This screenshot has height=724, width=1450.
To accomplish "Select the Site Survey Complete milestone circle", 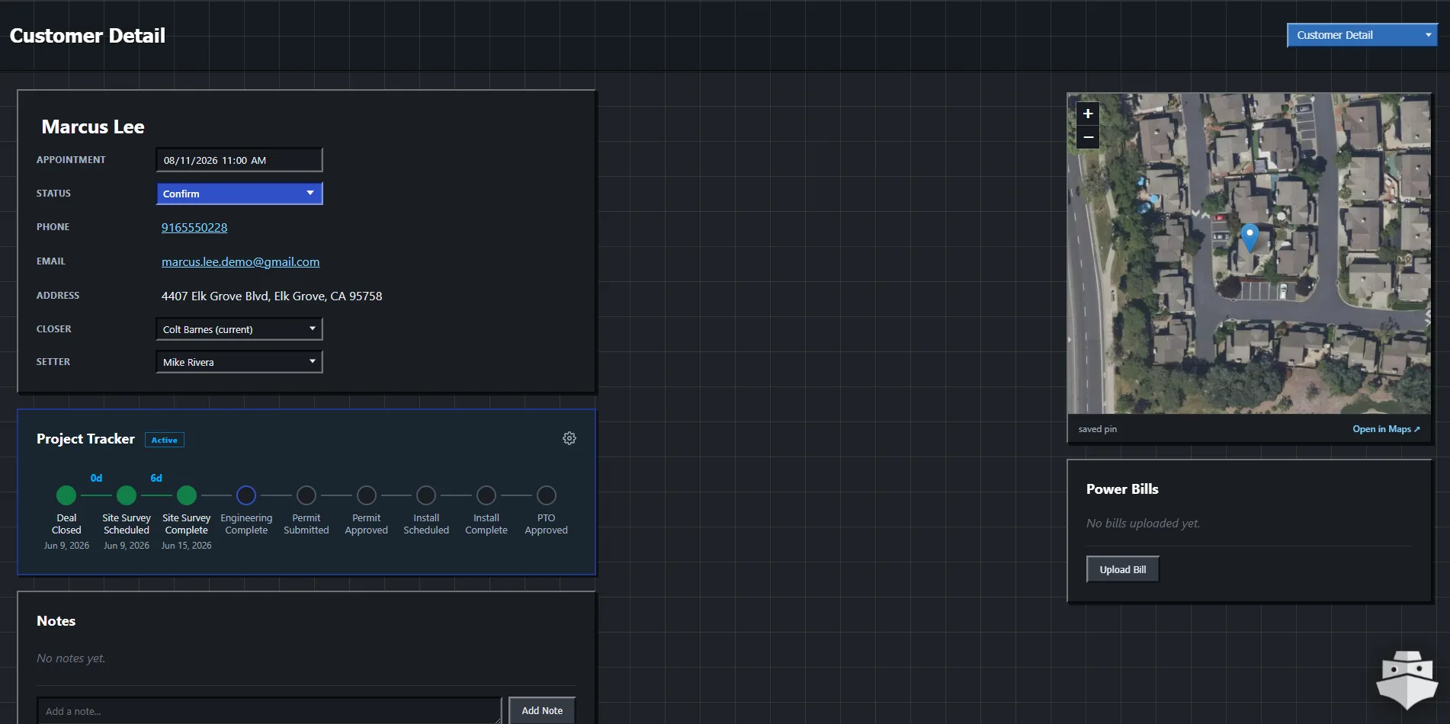I will (187, 495).
